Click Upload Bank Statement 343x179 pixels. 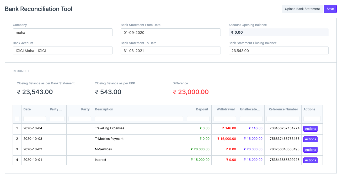[302, 9]
